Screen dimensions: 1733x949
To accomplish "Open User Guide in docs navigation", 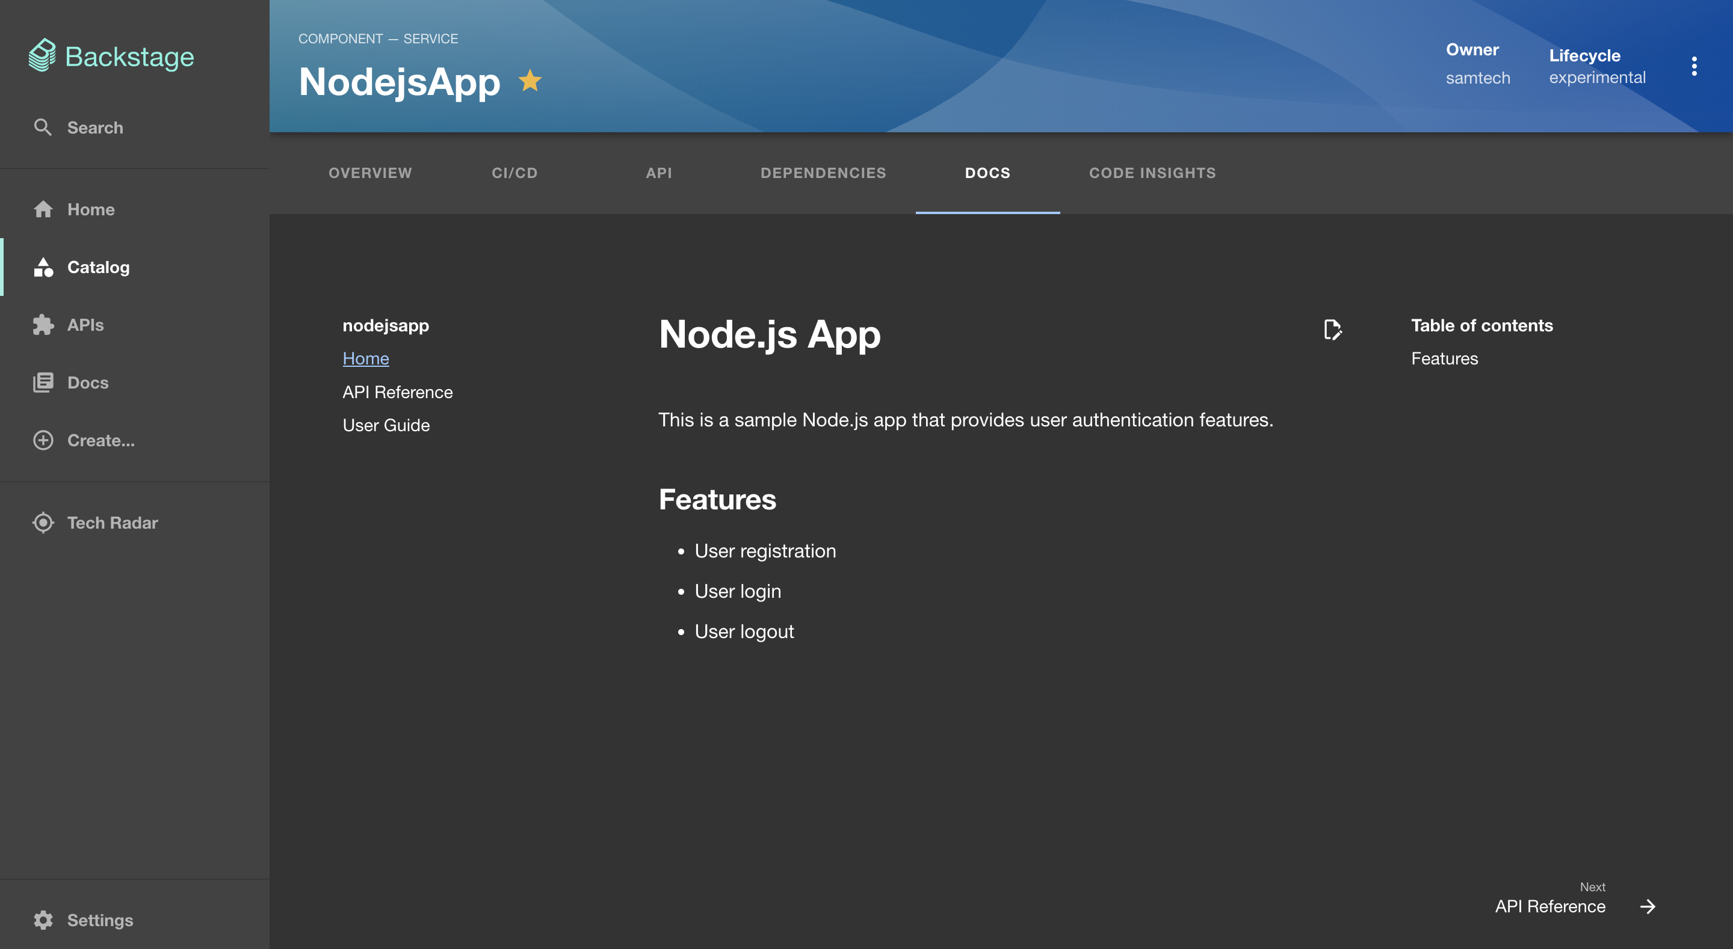I will coord(386,425).
